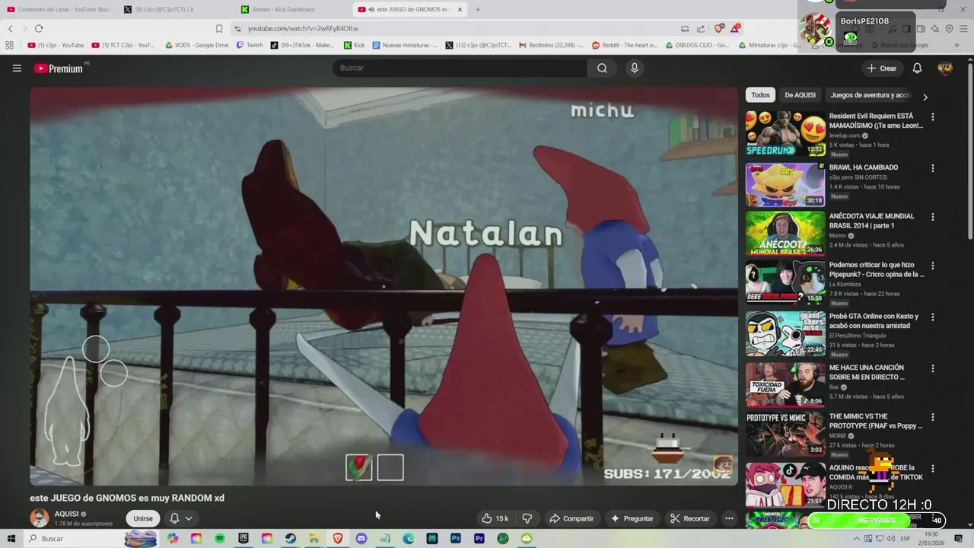Open BRAWL HA CAMBIADO video thumbnail
This screenshot has height=548, width=974.
point(785,184)
